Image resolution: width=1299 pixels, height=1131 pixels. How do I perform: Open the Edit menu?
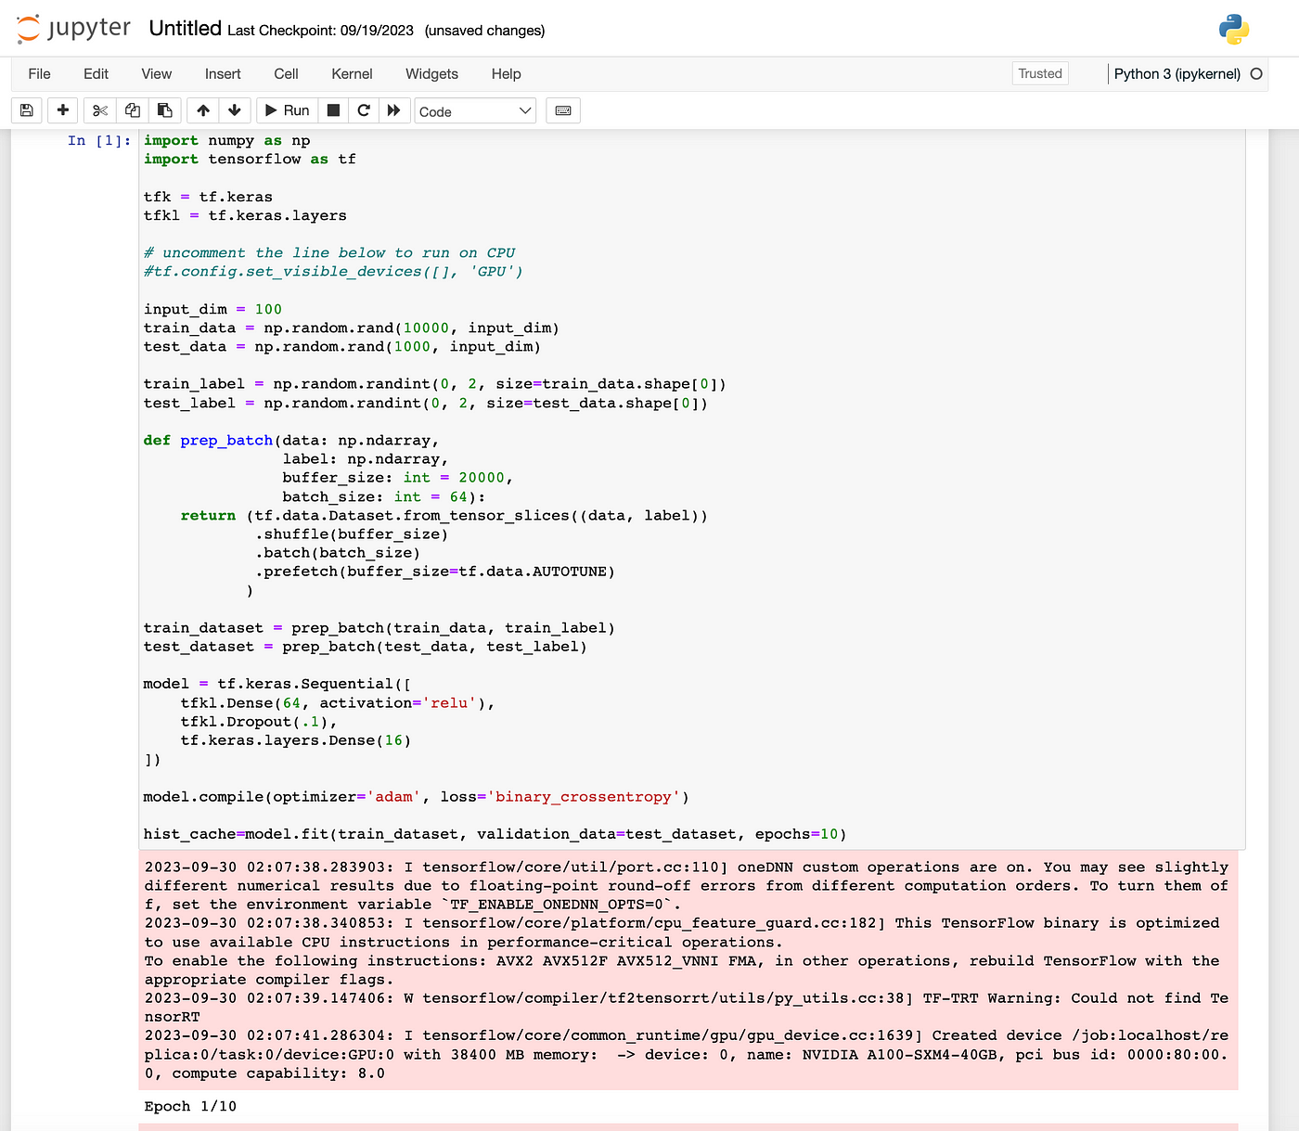point(96,74)
